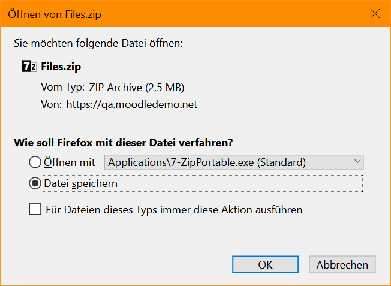
Task: Close the Öffnen von Files.zip dialog
Action: [375, 14]
